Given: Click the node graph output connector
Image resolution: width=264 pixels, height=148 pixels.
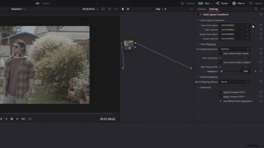Looking at the screenshot, I should pyautogui.click(x=191, y=68).
